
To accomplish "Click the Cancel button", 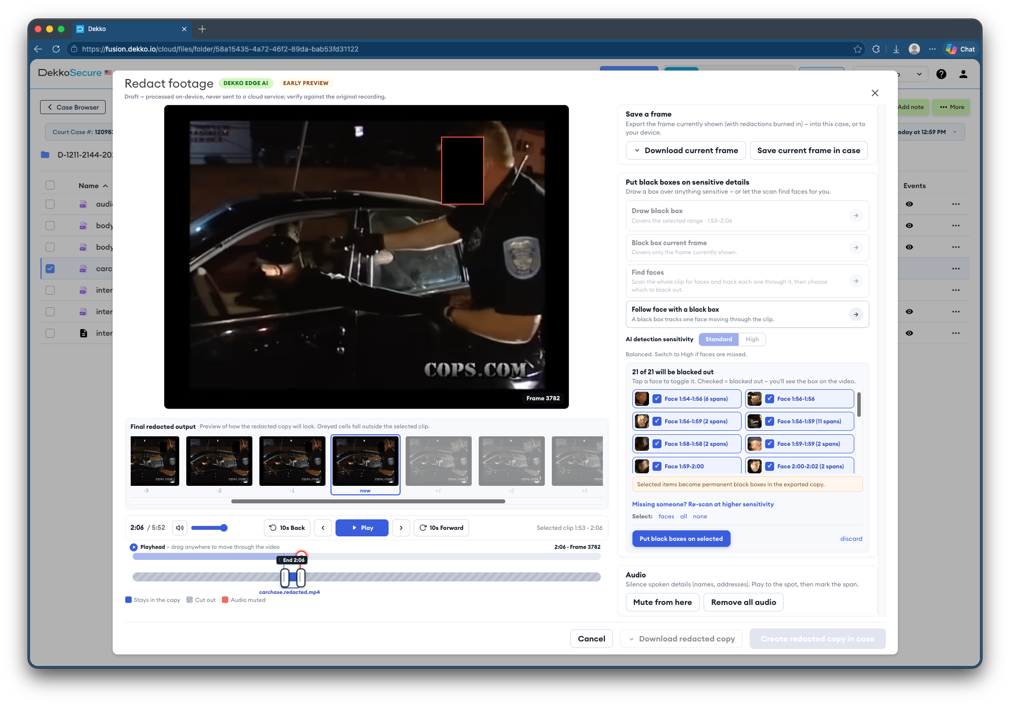I will [x=591, y=639].
